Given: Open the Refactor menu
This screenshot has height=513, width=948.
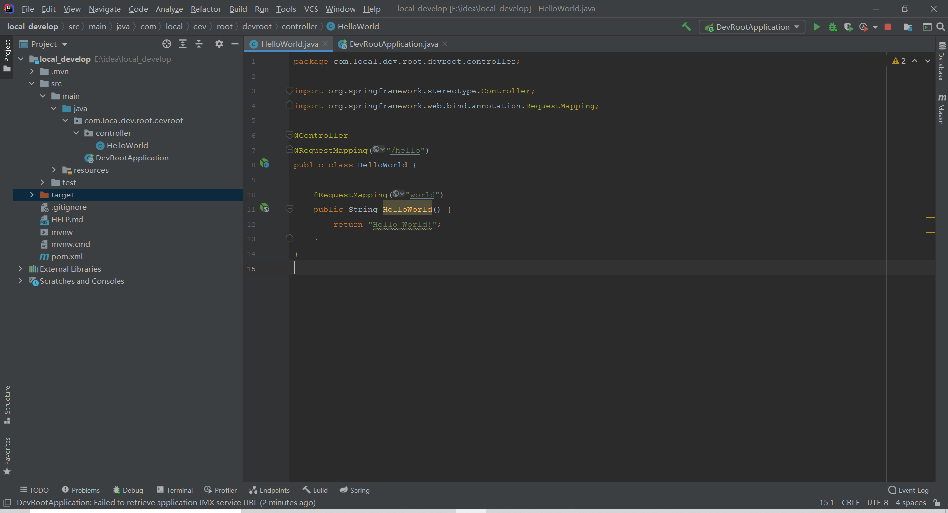Looking at the screenshot, I should coord(205,9).
